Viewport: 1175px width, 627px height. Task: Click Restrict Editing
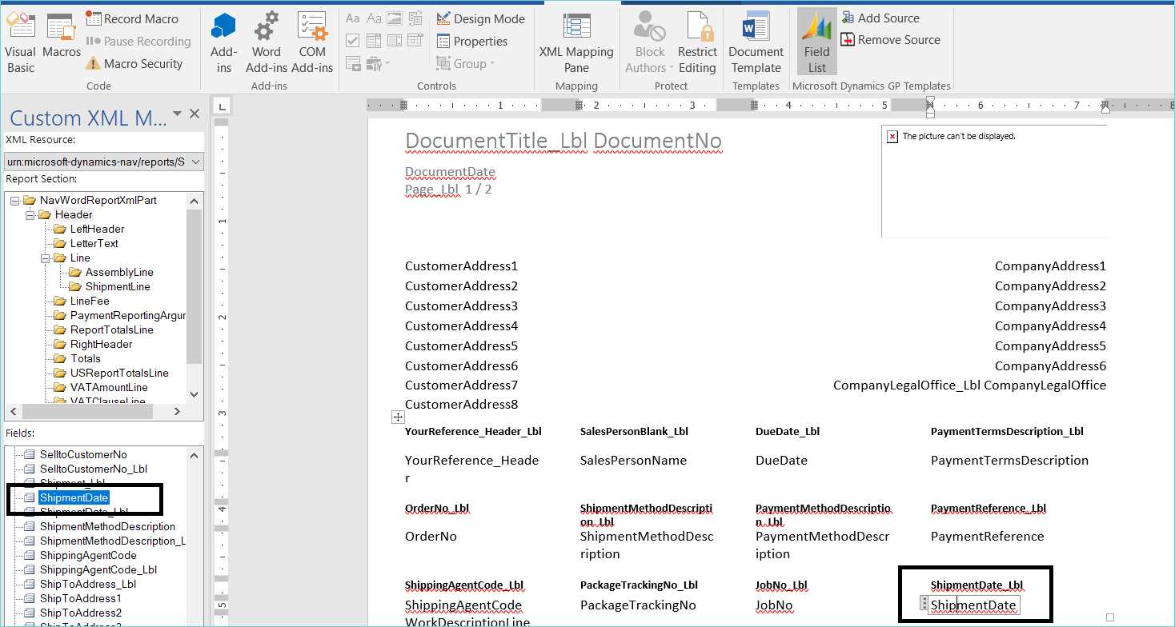click(697, 43)
